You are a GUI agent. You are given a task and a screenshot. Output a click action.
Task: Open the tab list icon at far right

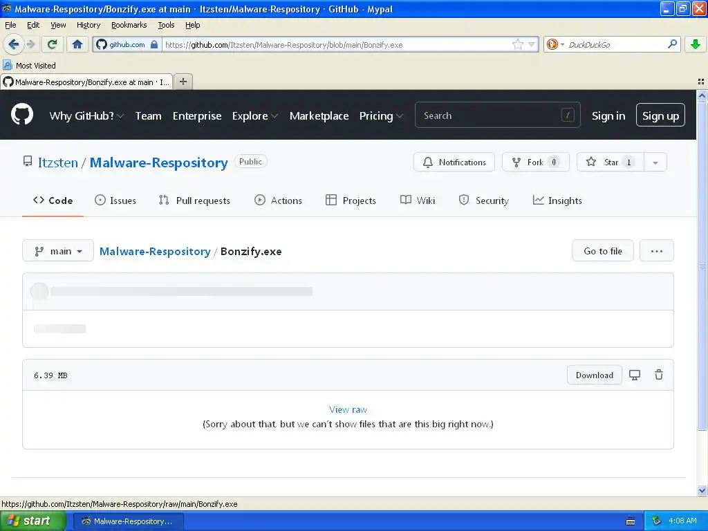[701, 82]
